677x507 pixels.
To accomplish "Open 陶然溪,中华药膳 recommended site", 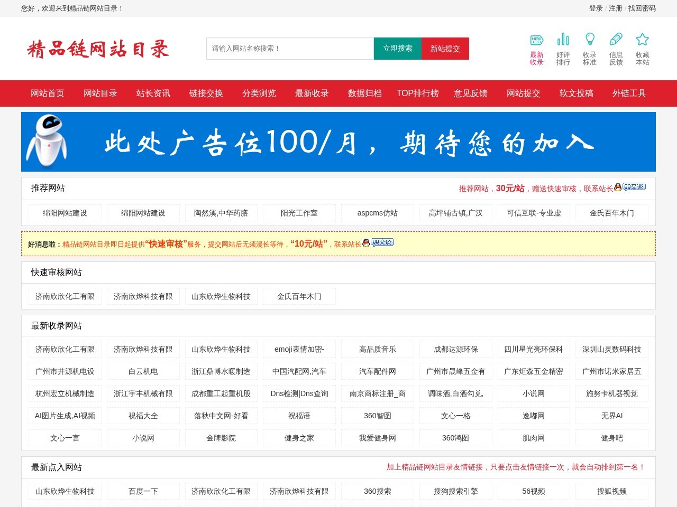I will click(221, 213).
